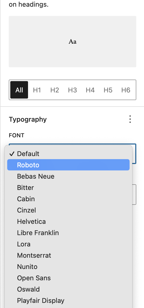Select Cinzel in the font list

(68, 210)
